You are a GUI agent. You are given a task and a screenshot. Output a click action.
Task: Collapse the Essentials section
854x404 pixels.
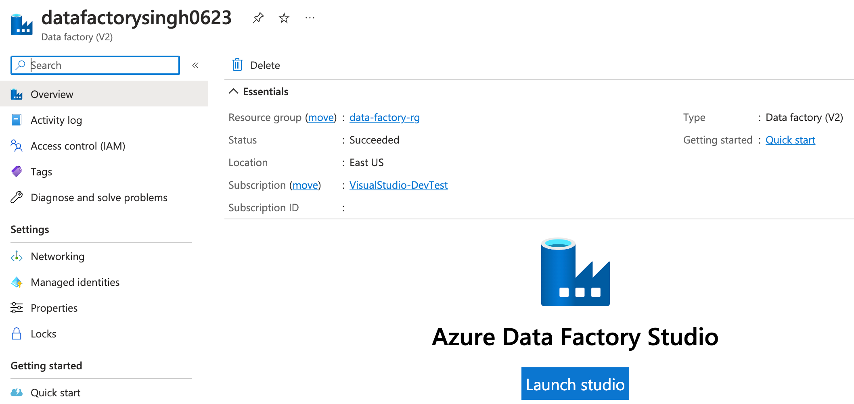point(233,91)
